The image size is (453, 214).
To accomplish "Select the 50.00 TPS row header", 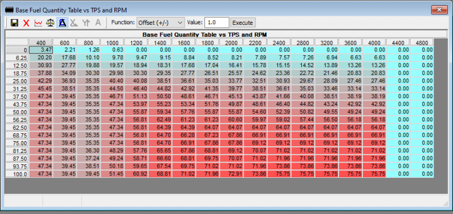I will point(17,112).
